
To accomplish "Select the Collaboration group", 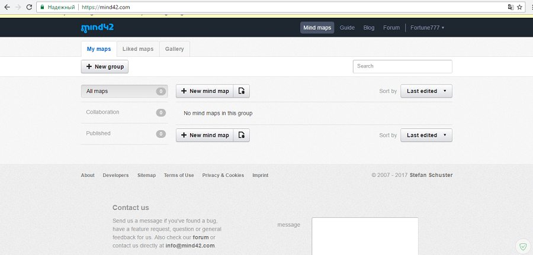I will [124, 112].
